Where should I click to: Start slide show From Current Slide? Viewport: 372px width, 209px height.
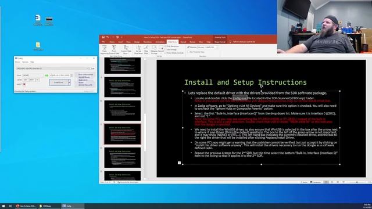click(x=114, y=49)
